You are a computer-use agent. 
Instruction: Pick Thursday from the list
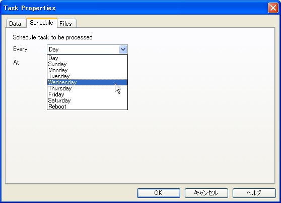click(87, 88)
